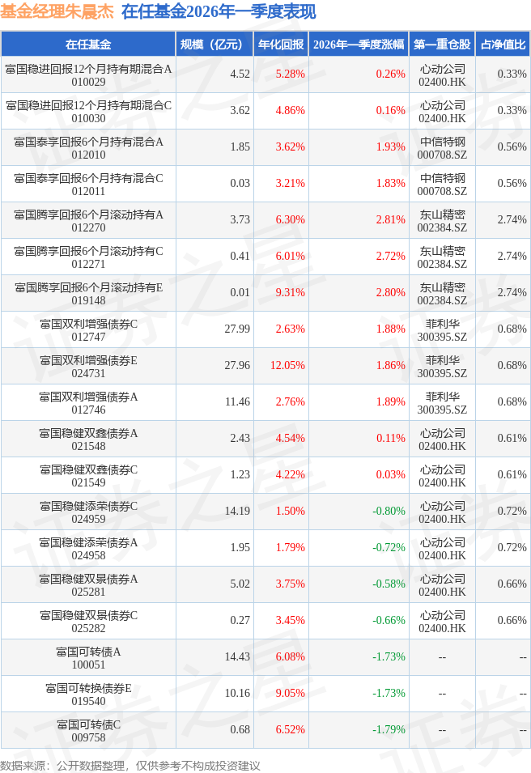Screen dimensions: 531x773
Task: Click the 2026年一季度涨幅 column header
Action: click(358, 45)
